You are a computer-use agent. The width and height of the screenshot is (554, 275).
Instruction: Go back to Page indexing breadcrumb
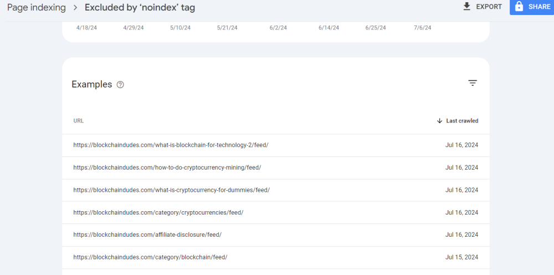click(x=36, y=8)
